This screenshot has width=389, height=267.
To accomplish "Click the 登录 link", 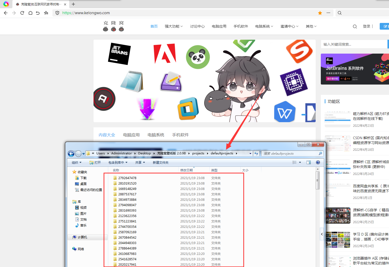I will pos(367,26).
